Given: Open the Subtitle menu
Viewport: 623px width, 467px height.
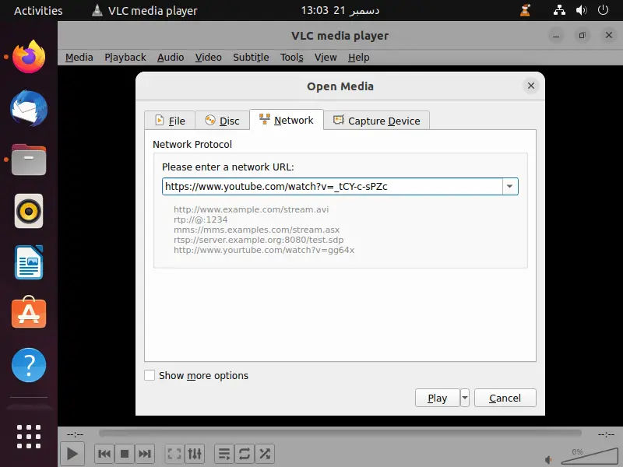Looking at the screenshot, I should tap(251, 57).
